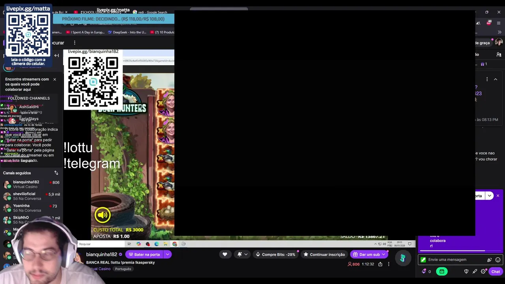
Task: Click the livepix.gg/bianquinha182 QR code
Action: pos(93,82)
